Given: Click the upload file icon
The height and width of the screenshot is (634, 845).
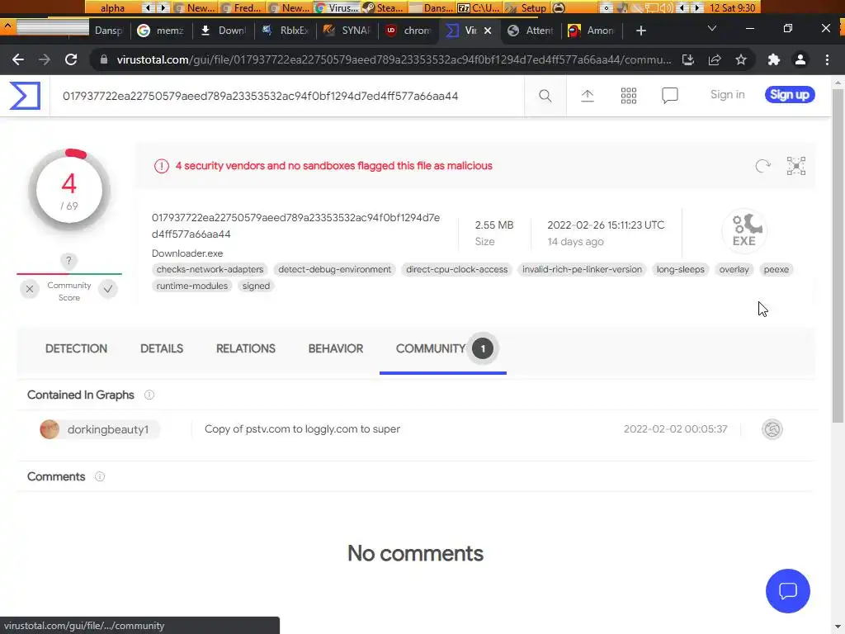Looking at the screenshot, I should pyautogui.click(x=587, y=96).
